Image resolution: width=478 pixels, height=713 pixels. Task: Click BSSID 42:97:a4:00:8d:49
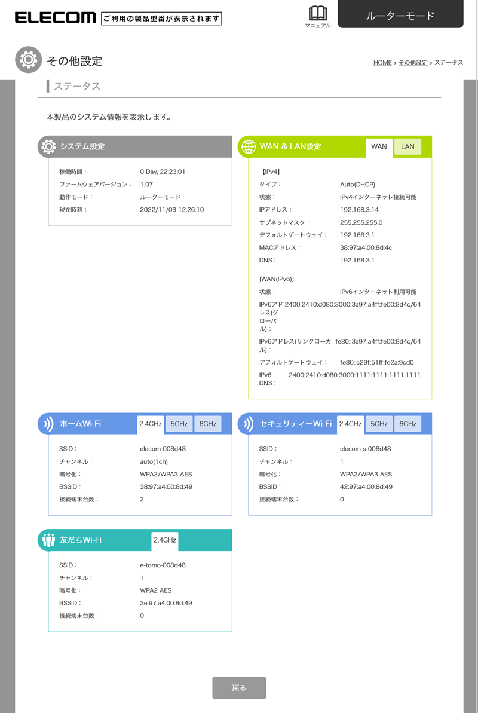366,487
